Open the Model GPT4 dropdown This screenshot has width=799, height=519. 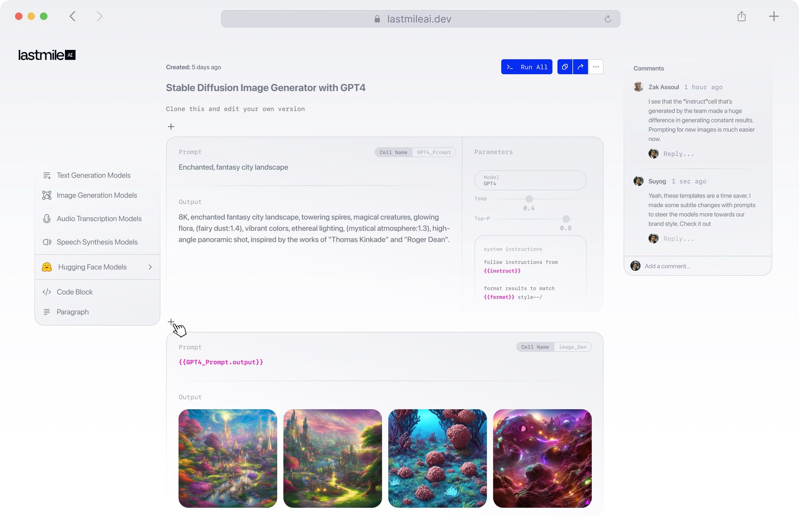(530, 180)
